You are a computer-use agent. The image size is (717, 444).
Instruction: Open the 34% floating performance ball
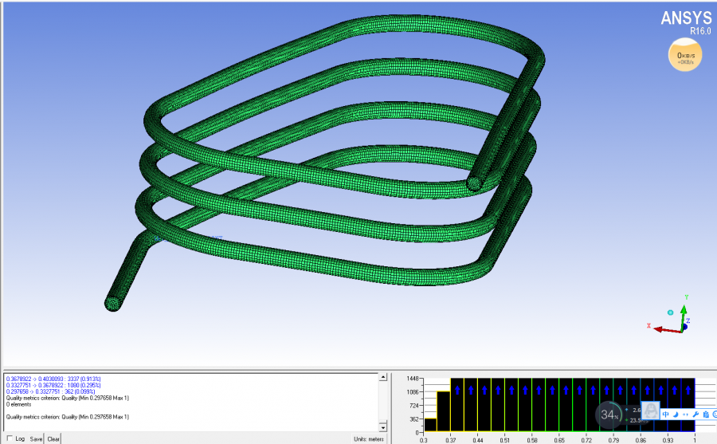tap(609, 415)
